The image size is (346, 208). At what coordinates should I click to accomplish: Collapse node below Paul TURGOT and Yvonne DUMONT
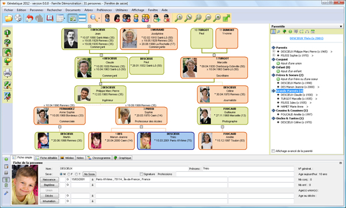(x=214, y=55)
